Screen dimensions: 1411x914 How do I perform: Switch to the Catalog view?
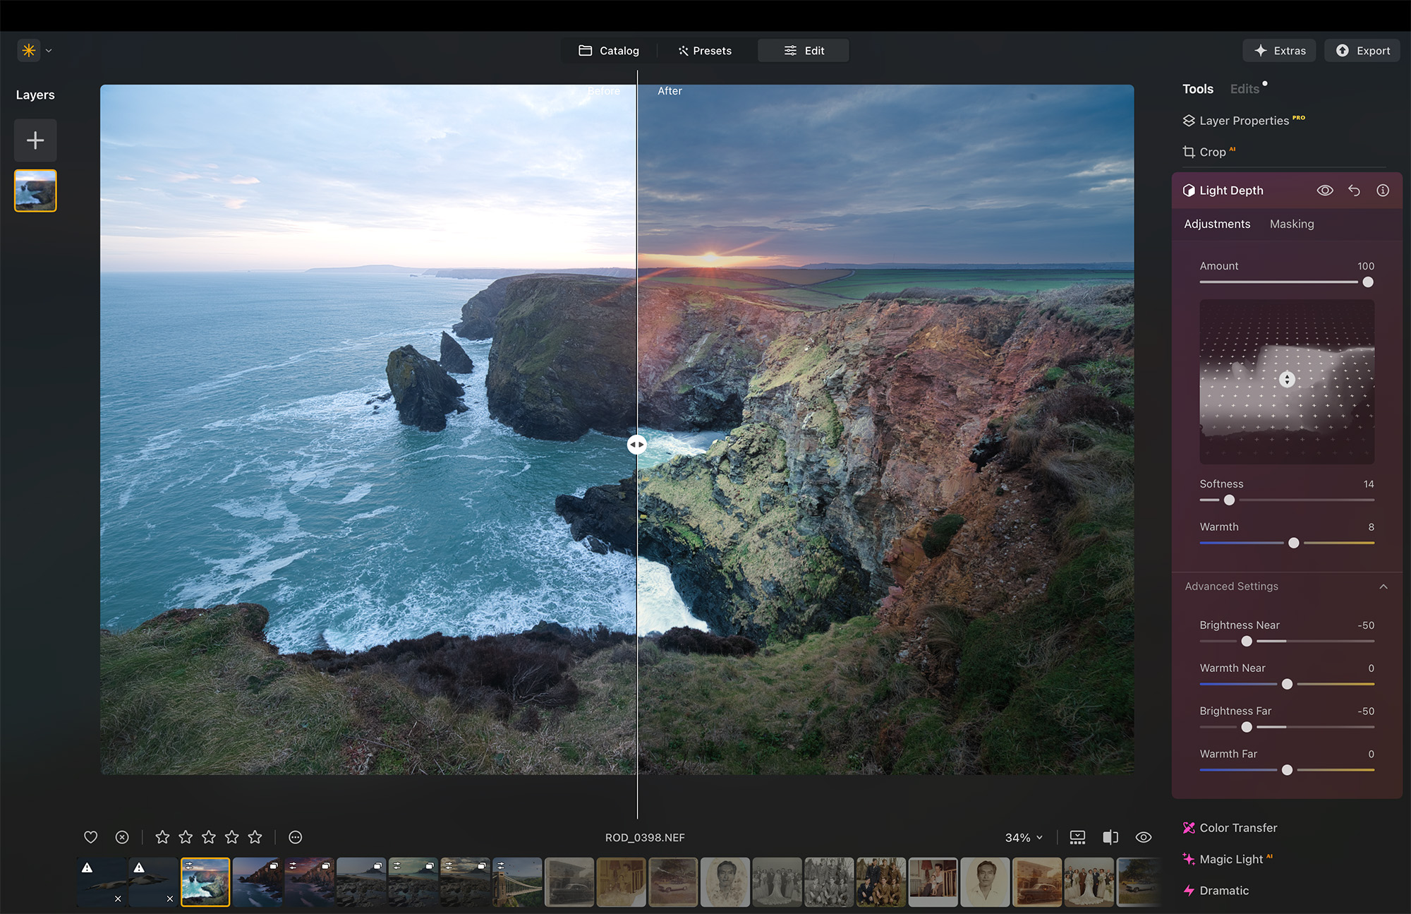[x=609, y=50]
